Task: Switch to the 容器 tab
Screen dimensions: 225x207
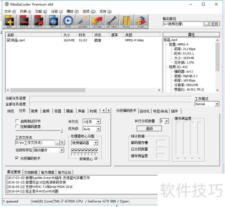Action: [58, 111]
